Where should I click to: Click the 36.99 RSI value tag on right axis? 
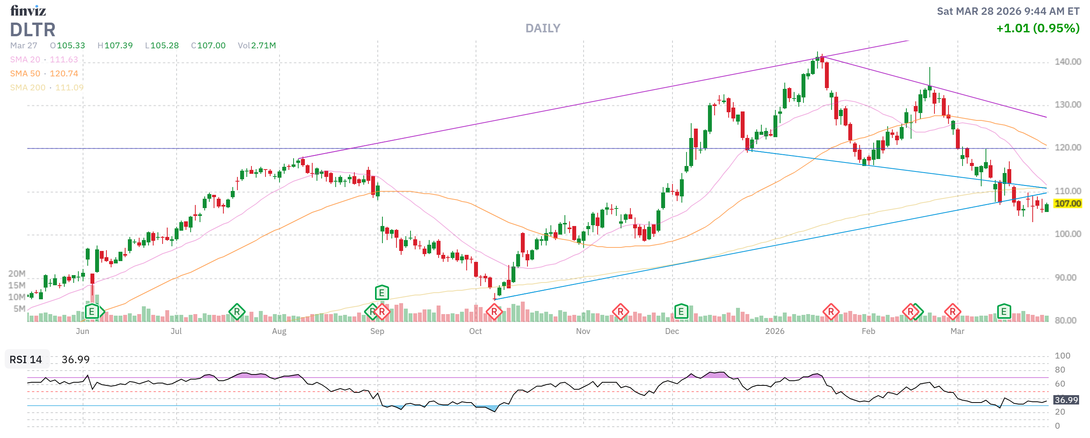1066,400
